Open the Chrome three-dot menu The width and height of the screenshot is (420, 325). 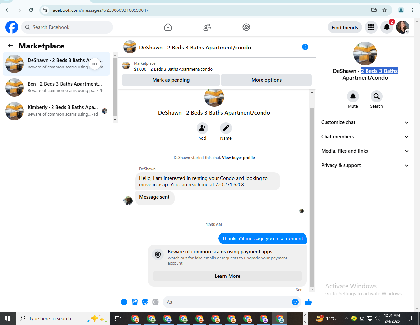(413, 10)
